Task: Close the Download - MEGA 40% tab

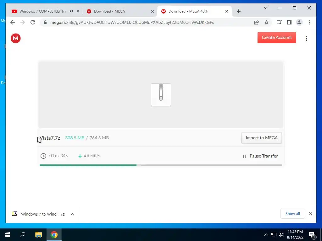Action: 227,12
